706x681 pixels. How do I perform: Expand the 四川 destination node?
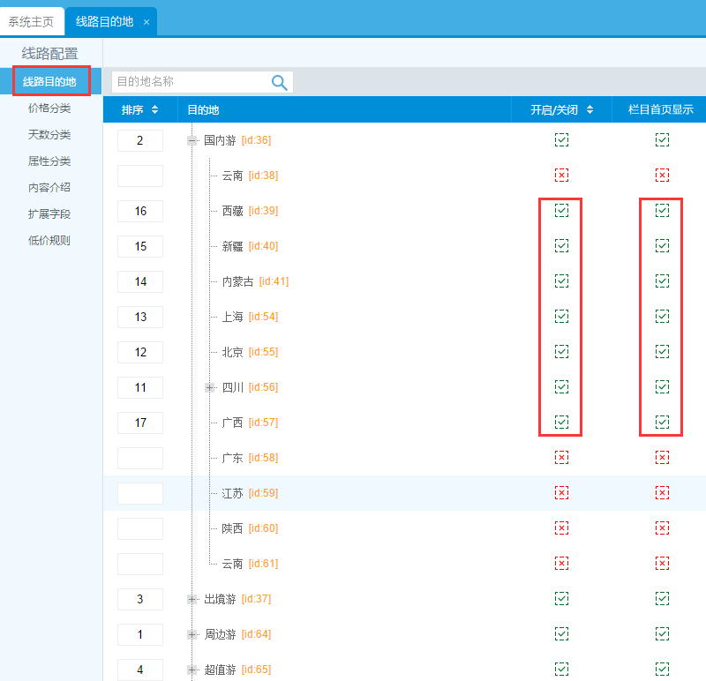(x=208, y=387)
